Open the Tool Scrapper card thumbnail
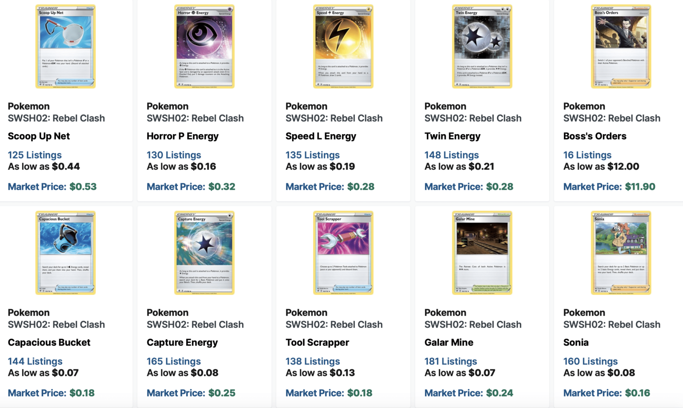This screenshot has width=683, height=408. point(343,253)
